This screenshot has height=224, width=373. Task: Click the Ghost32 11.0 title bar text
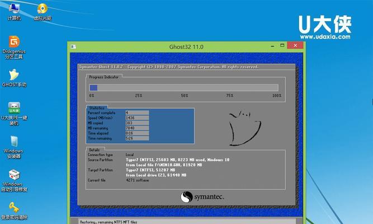point(186,47)
